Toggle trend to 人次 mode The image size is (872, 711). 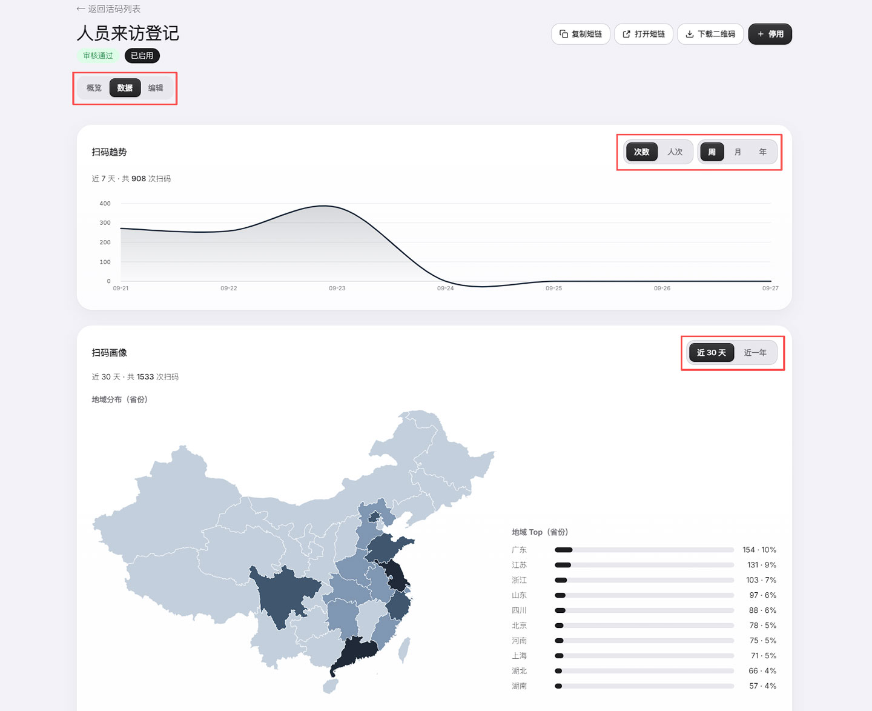tap(675, 152)
